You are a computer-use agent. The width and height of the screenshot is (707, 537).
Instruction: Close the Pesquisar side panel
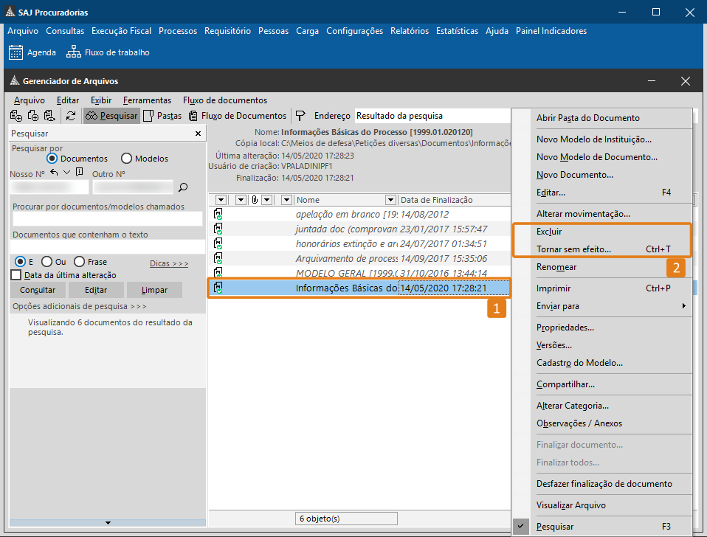[197, 134]
